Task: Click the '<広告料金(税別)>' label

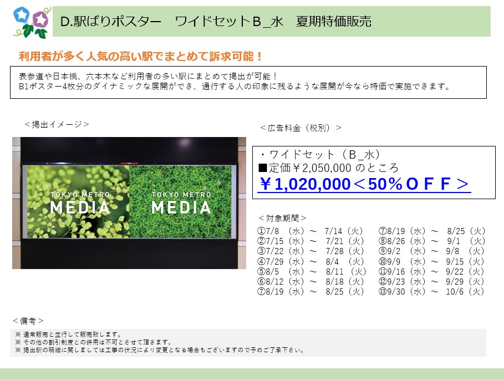Action: (301, 128)
